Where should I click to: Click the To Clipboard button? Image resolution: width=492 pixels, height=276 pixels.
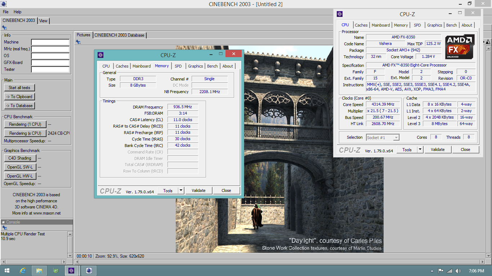[19, 97]
